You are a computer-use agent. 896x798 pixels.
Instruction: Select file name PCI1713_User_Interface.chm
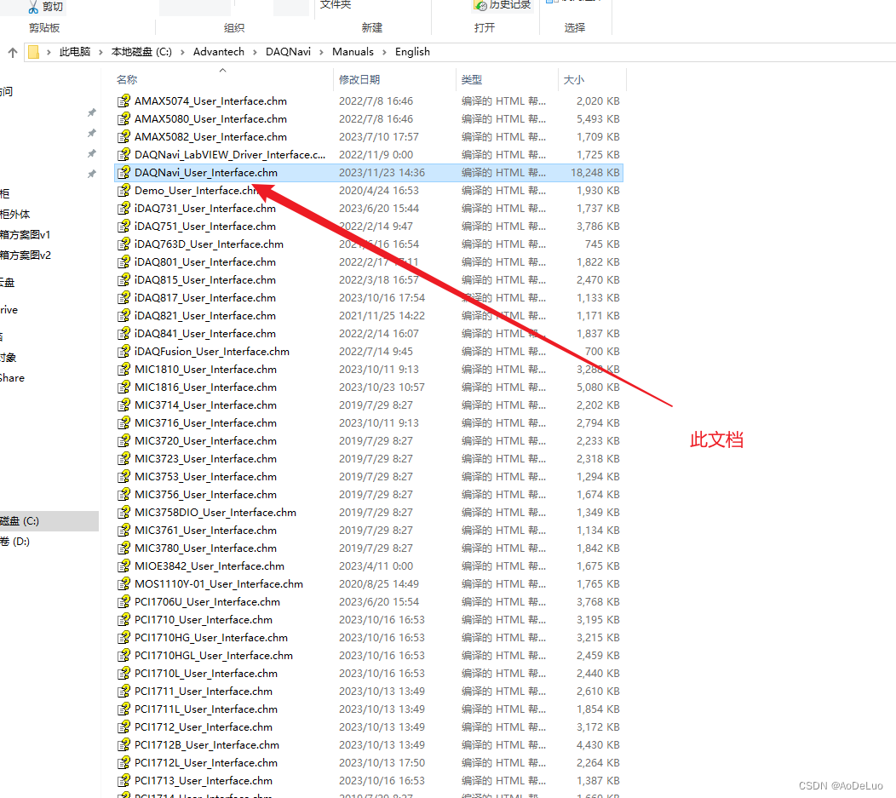click(203, 781)
